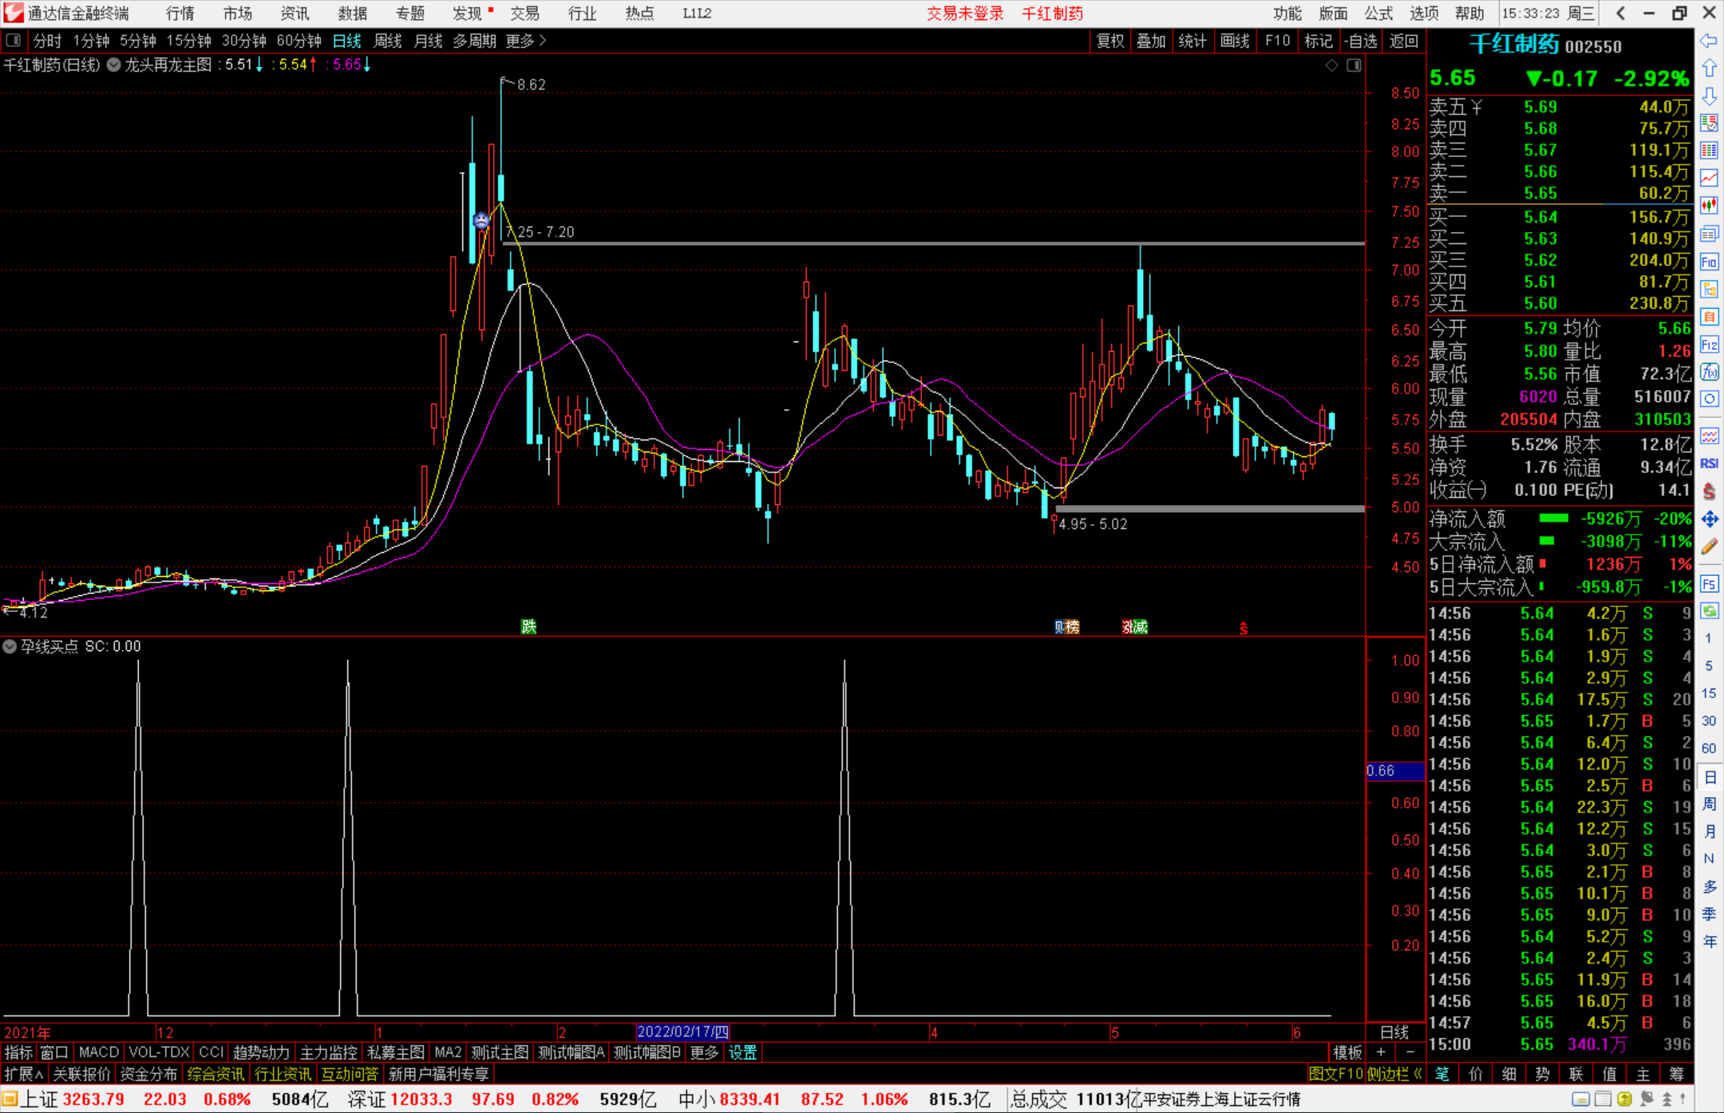Select 月线 monthly period

tap(428, 41)
